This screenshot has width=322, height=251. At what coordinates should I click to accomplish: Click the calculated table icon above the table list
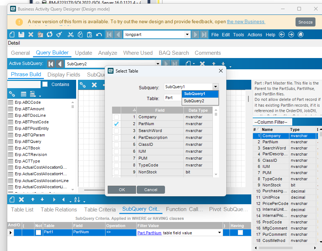[x=32, y=94]
